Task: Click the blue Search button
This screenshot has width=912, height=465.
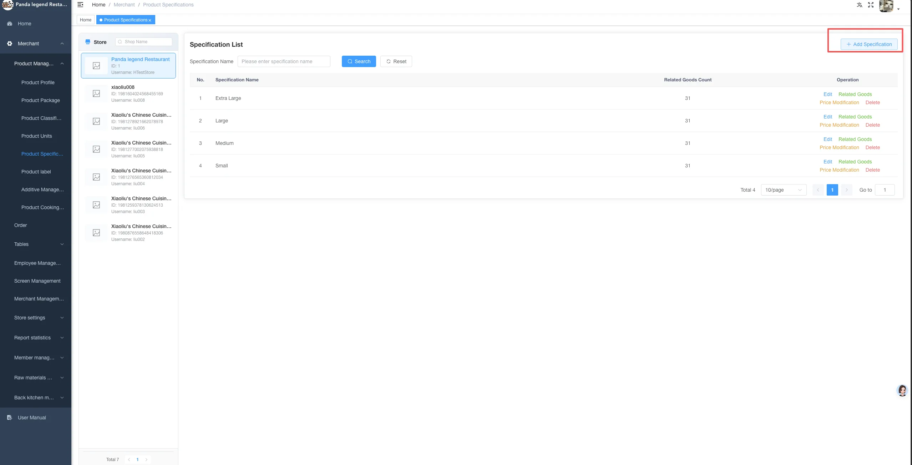Action: tap(359, 61)
